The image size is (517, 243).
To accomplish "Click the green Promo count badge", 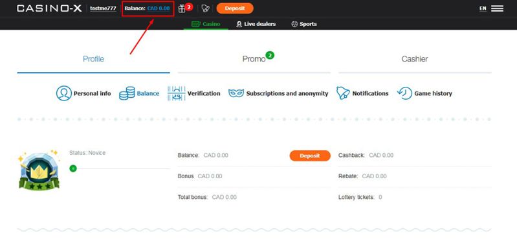I will pos(270,55).
